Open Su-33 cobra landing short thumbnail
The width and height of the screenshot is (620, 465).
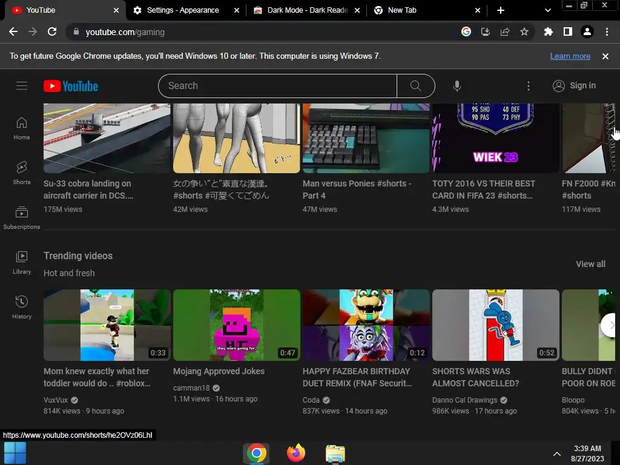(107, 138)
